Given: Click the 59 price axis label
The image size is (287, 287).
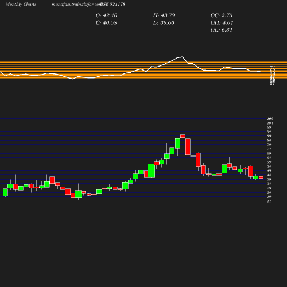Looking at the screenshot, I should click(x=269, y=162).
